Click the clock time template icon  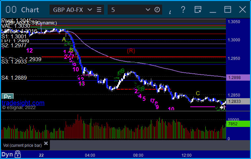[x=157, y=10]
